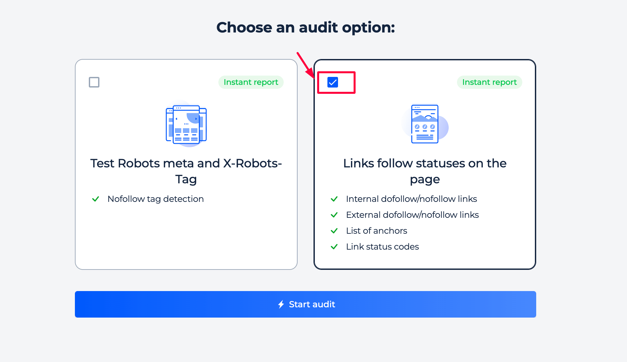This screenshot has height=362, width=627.
Task: Click the Test Robots meta and X-Robots-Tag title
Action: point(186,171)
